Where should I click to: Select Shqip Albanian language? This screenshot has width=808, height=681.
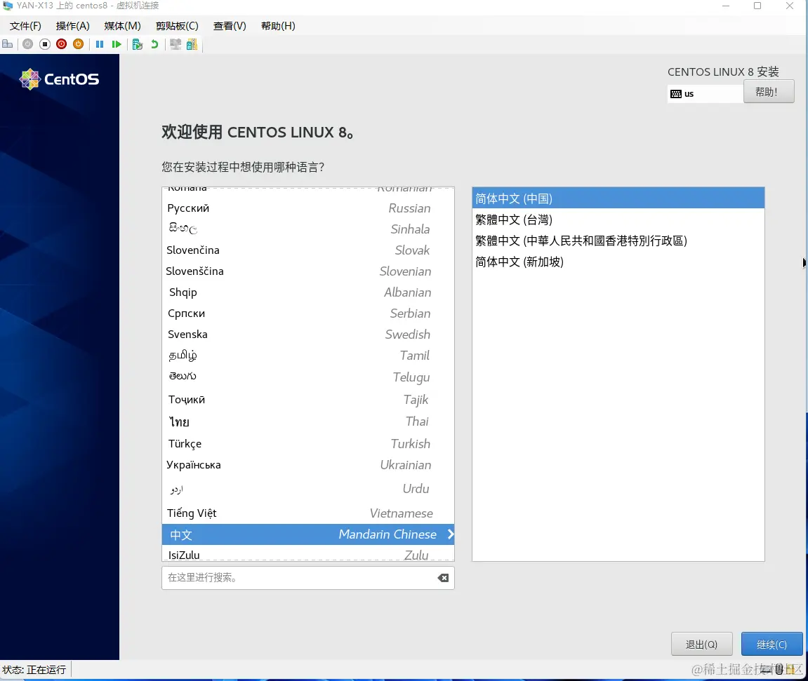[307, 292]
